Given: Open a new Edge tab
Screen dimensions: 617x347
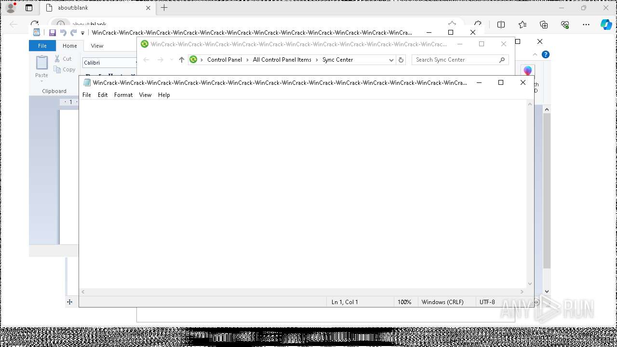Looking at the screenshot, I should click(x=164, y=8).
